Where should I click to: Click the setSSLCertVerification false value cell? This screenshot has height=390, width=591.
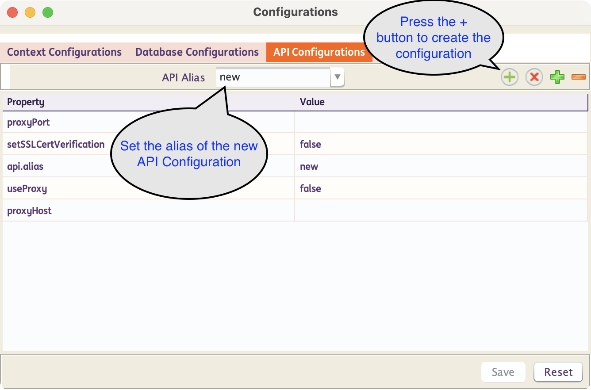(441, 145)
